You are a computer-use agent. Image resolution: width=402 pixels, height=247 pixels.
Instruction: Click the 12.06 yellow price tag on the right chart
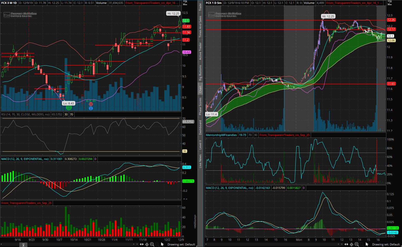tap(391, 40)
